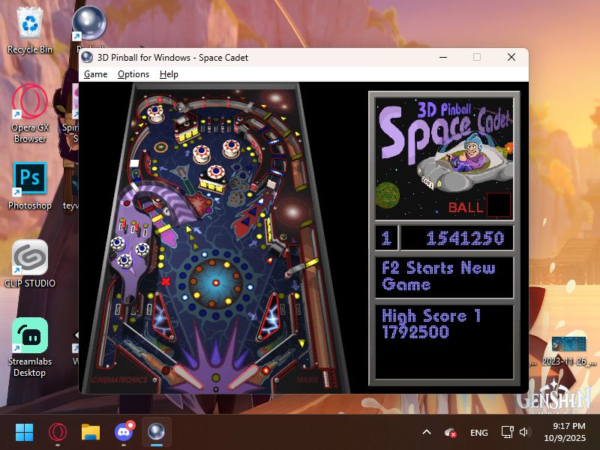Screen dimensions: 600x450
Task: Click the ENG language indicator
Action: 478,433
